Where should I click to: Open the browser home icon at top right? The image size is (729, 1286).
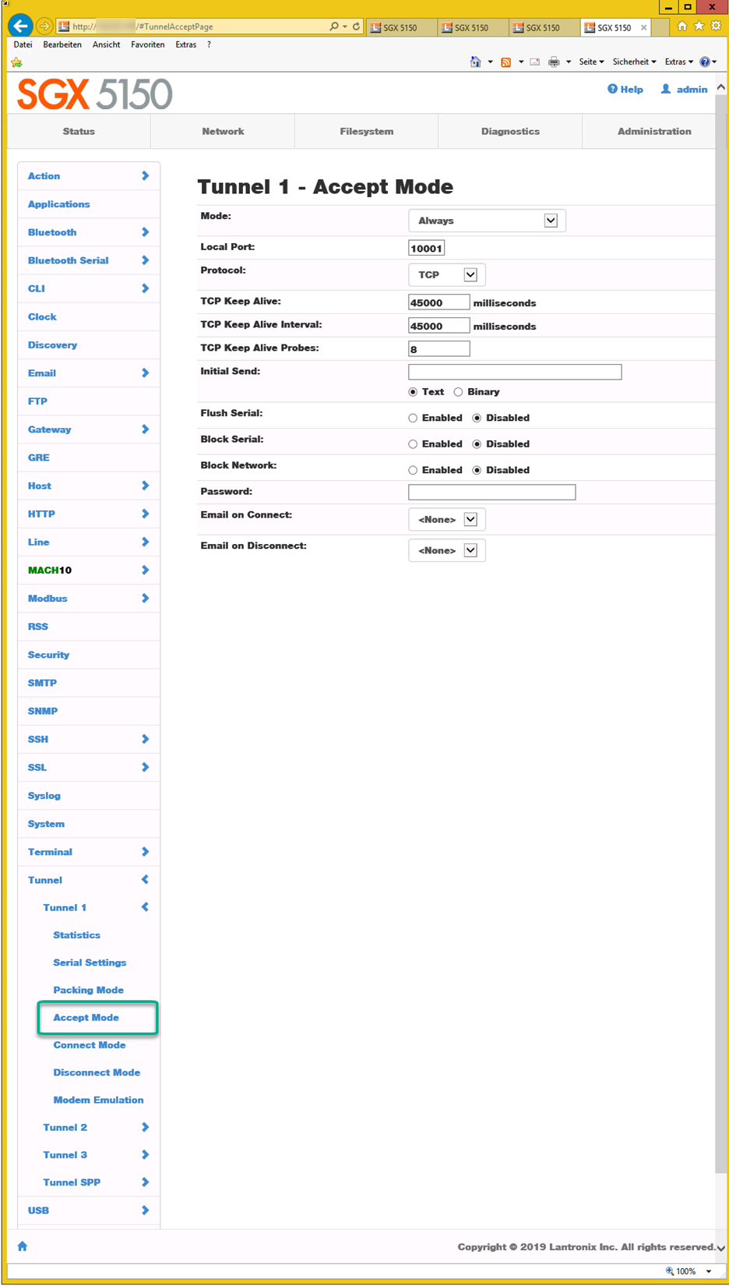(x=682, y=26)
